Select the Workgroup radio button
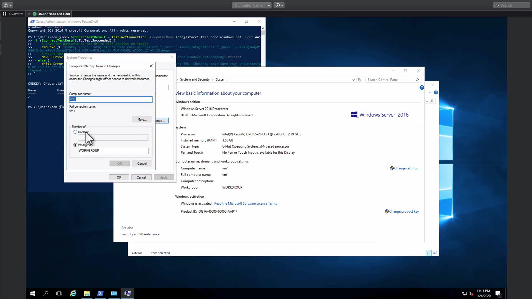 [x=75, y=145]
